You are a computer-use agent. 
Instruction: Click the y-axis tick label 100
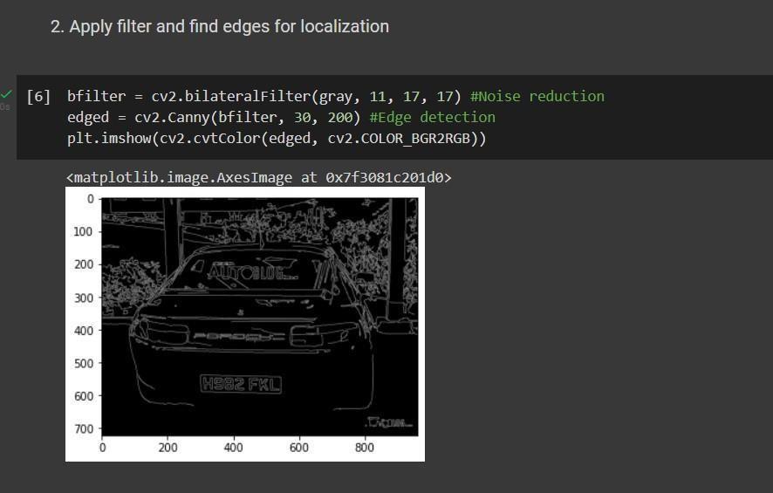[83, 232]
